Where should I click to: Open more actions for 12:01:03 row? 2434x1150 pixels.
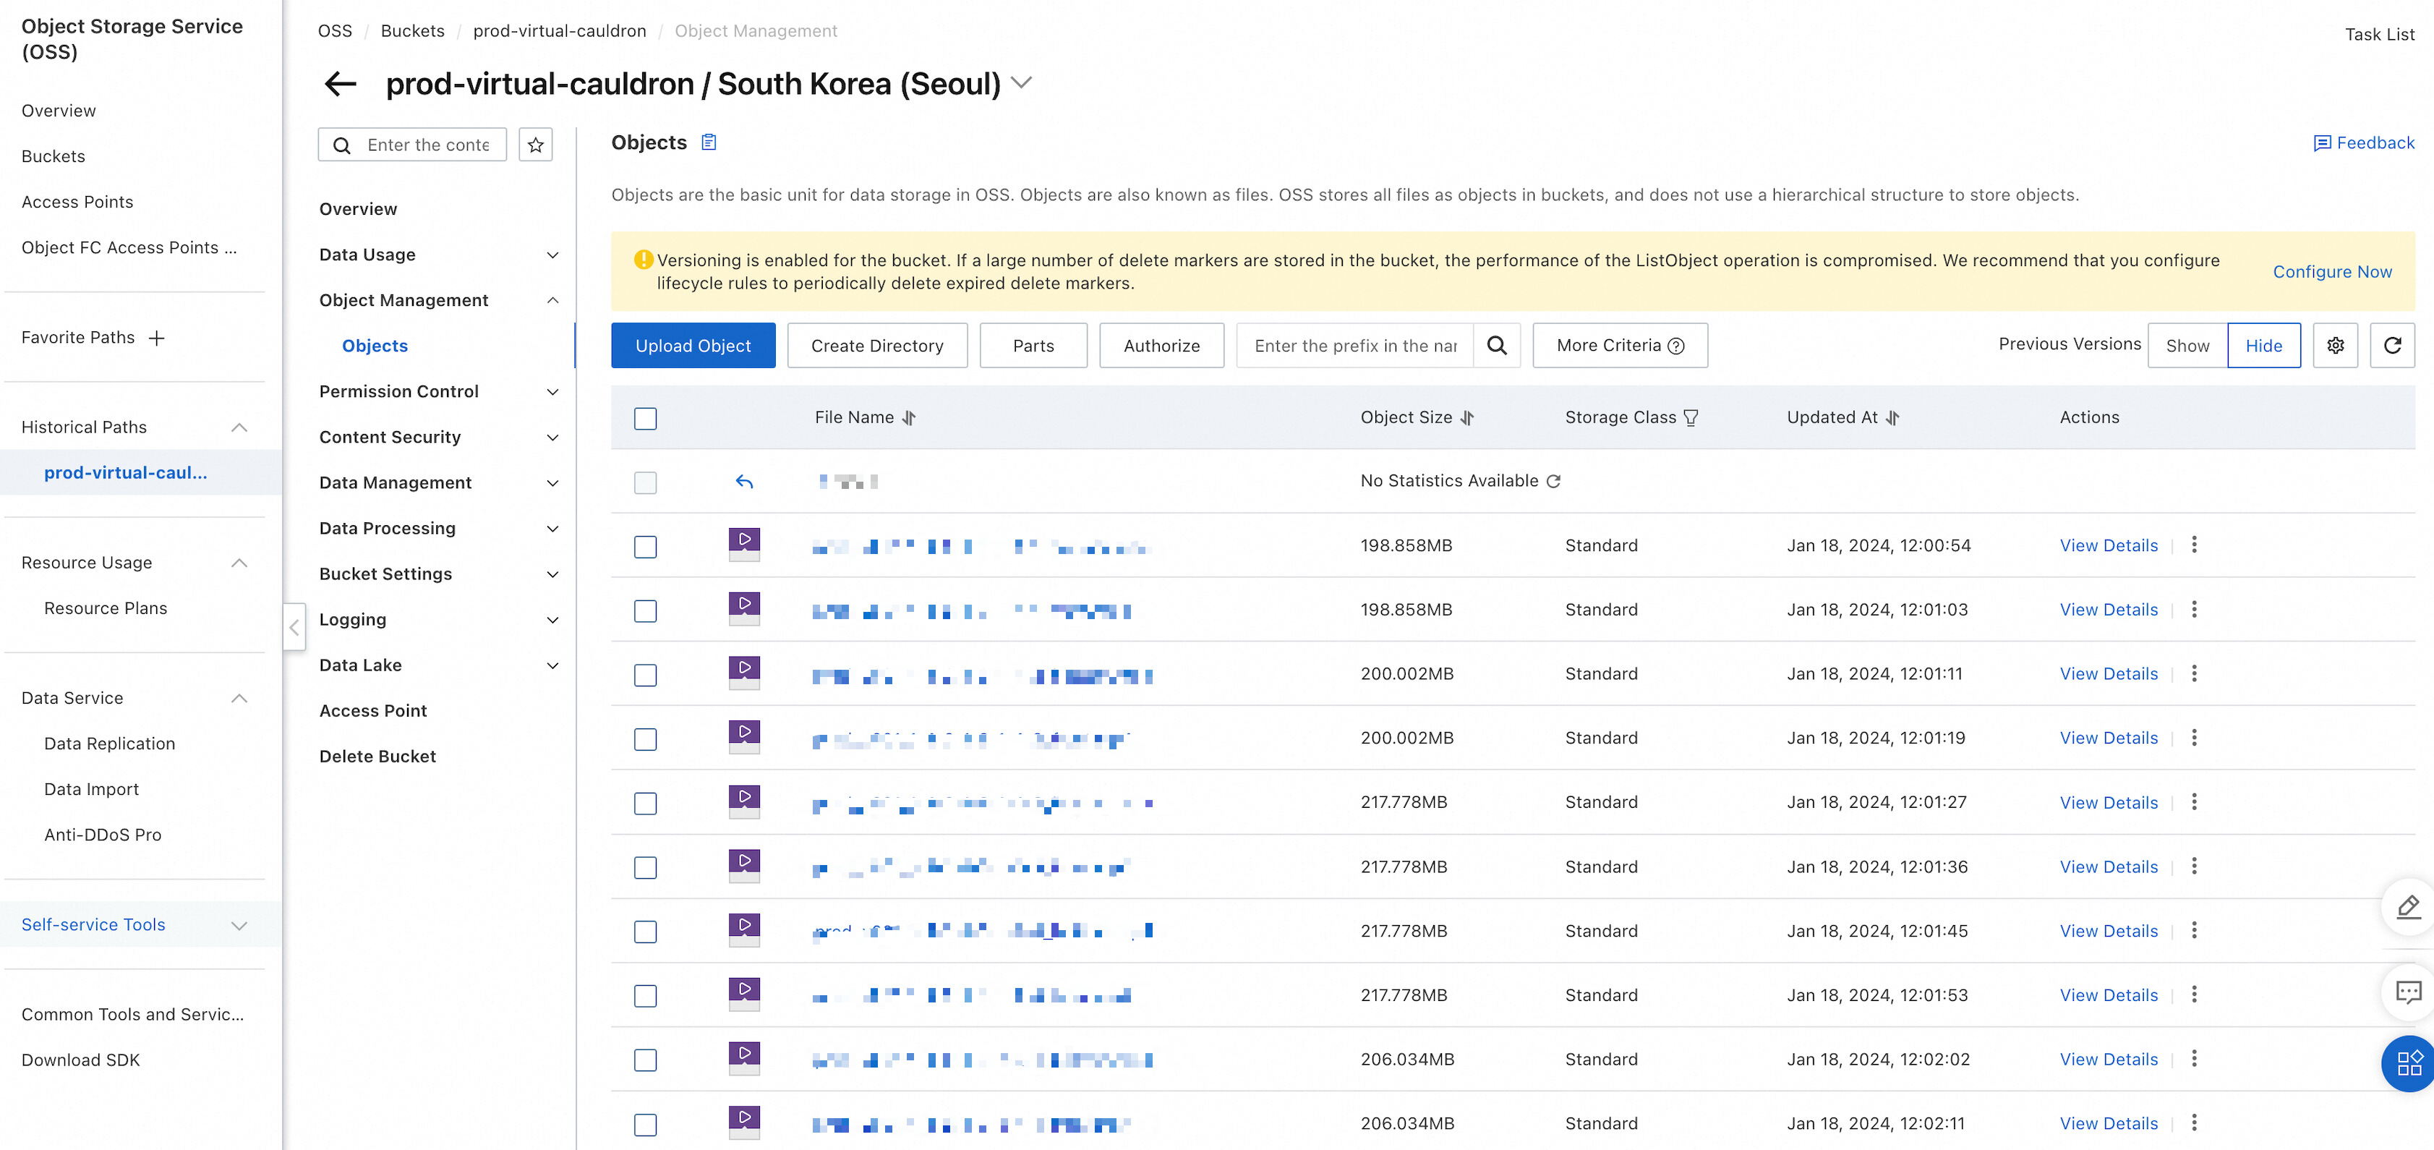2194,610
